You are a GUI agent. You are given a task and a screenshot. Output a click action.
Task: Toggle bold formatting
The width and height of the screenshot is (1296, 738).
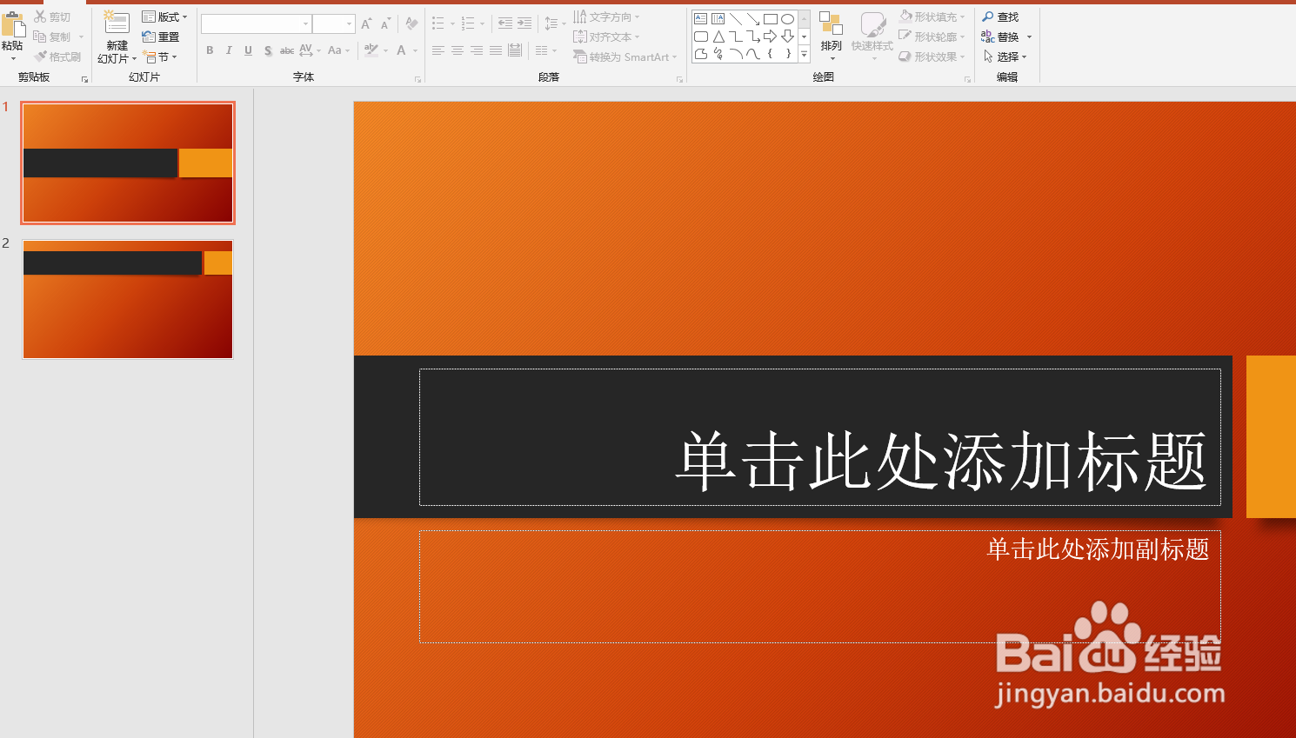pyautogui.click(x=209, y=50)
